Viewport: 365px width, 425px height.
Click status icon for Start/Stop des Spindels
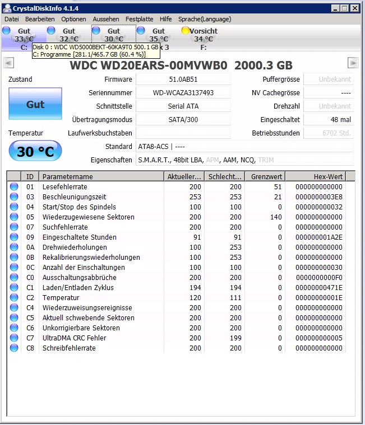pos(14,207)
